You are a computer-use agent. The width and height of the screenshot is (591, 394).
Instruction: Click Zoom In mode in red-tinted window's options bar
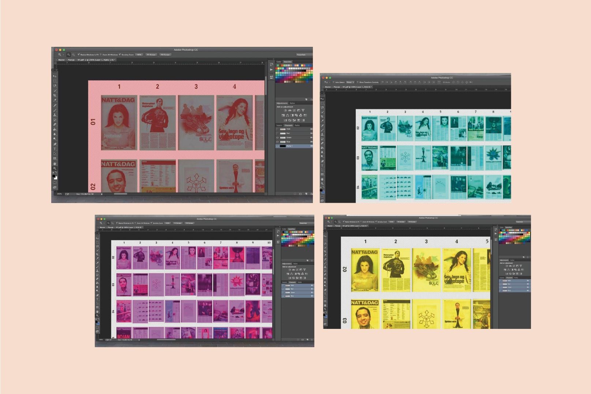tap(68, 55)
